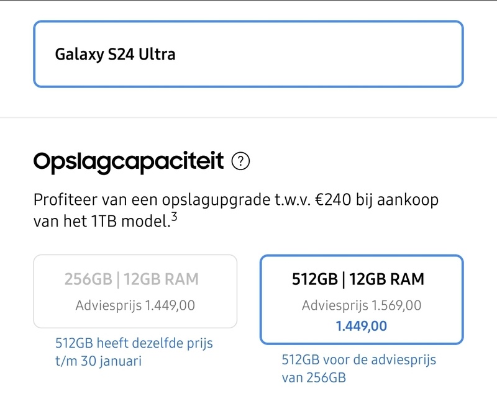The width and height of the screenshot is (497, 396).
Task: Click '512GB voor de adviesprijs van 256GB' text
Action: tap(358, 368)
